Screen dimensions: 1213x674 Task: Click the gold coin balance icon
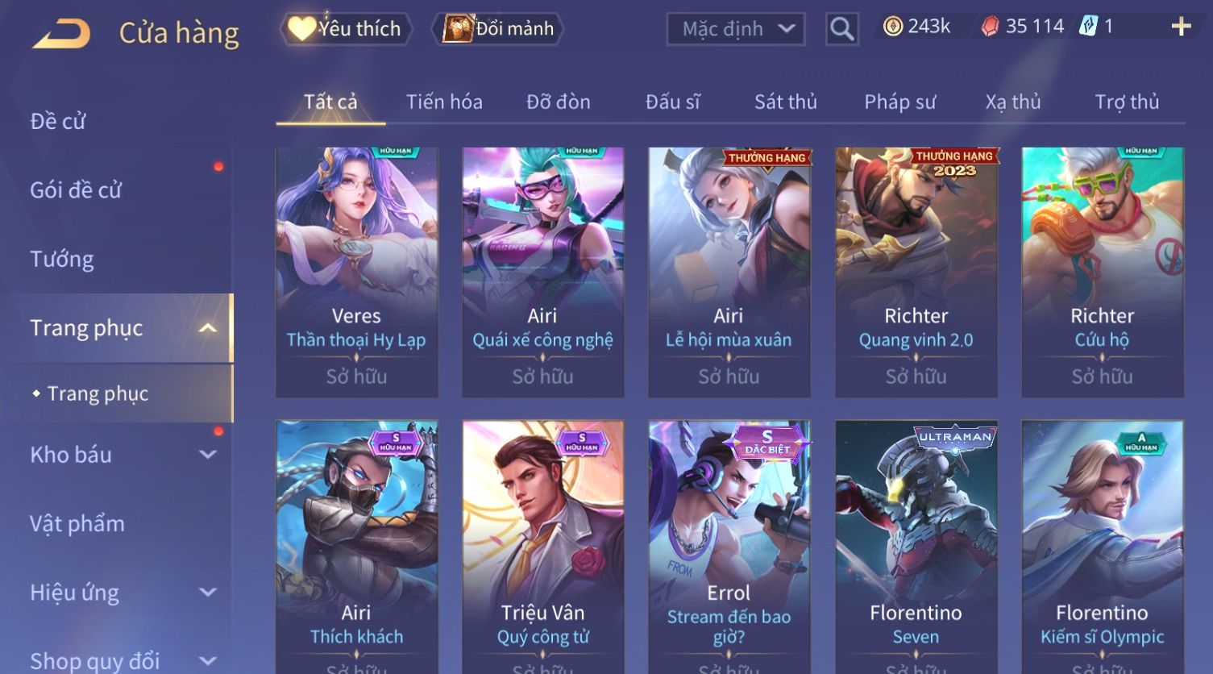(x=892, y=27)
